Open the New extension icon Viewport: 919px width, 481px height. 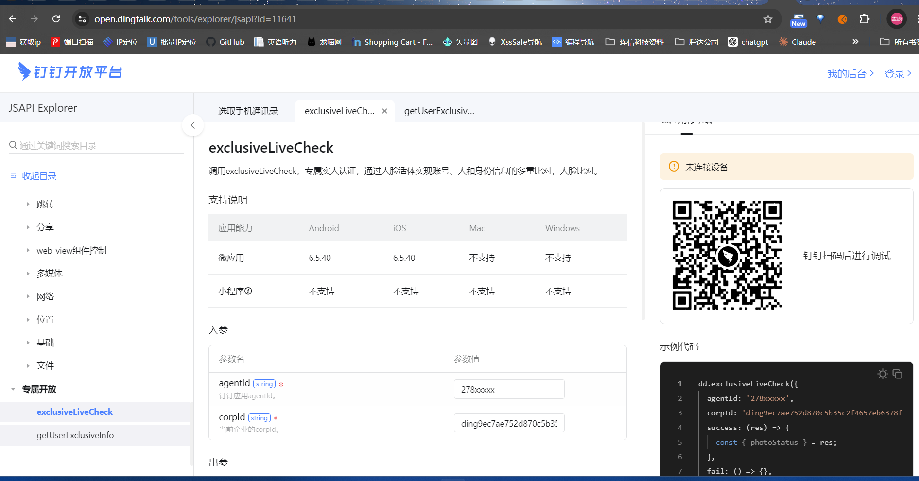pos(798,20)
